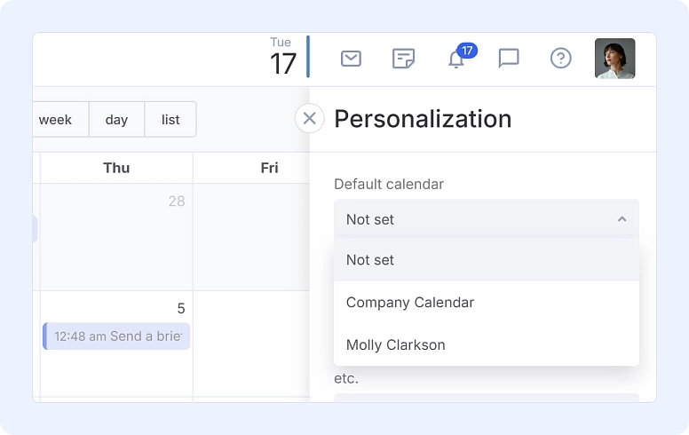Switch to list view

click(170, 120)
